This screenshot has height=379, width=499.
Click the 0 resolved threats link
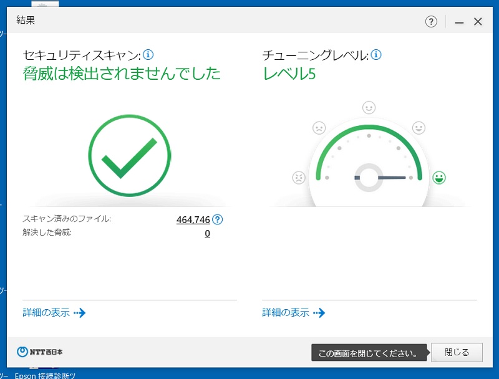pos(207,233)
